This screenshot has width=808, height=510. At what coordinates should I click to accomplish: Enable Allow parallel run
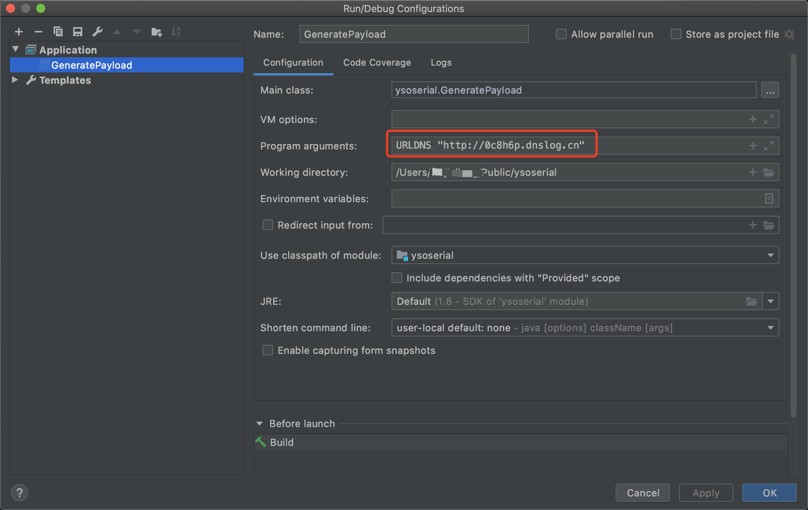pyautogui.click(x=561, y=34)
